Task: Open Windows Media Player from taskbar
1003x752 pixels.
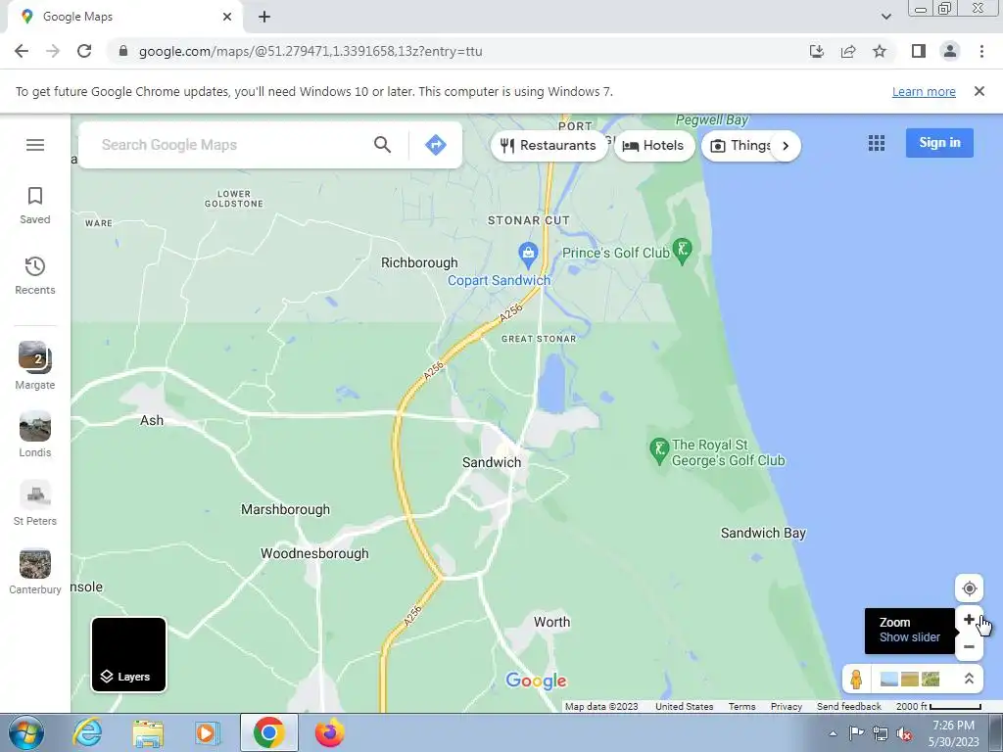Action: 207,732
